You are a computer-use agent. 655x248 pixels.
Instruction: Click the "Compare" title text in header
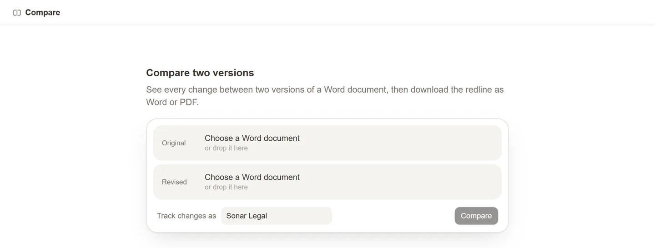(43, 13)
